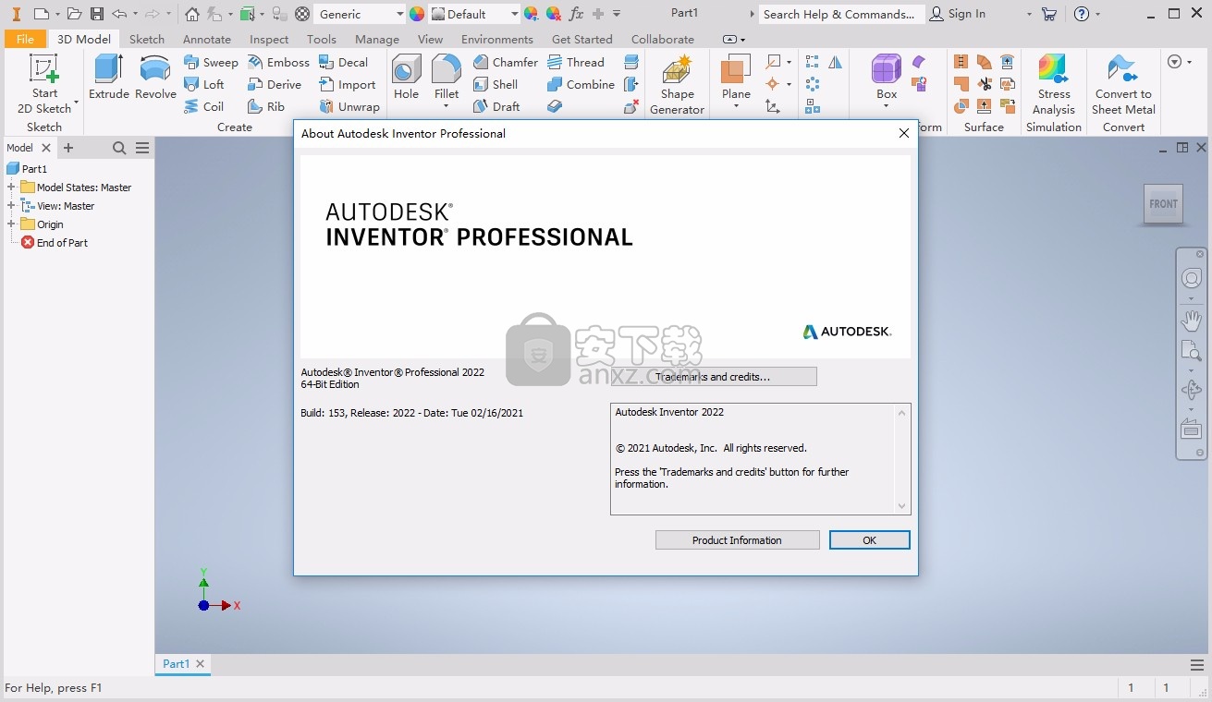1212x702 pixels.
Task: Switch to the Tools ribbon tab
Action: 322,39
